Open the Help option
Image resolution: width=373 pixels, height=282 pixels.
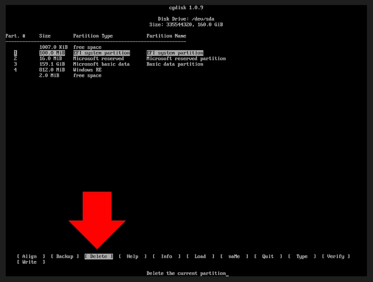click(x=132, y=256)
